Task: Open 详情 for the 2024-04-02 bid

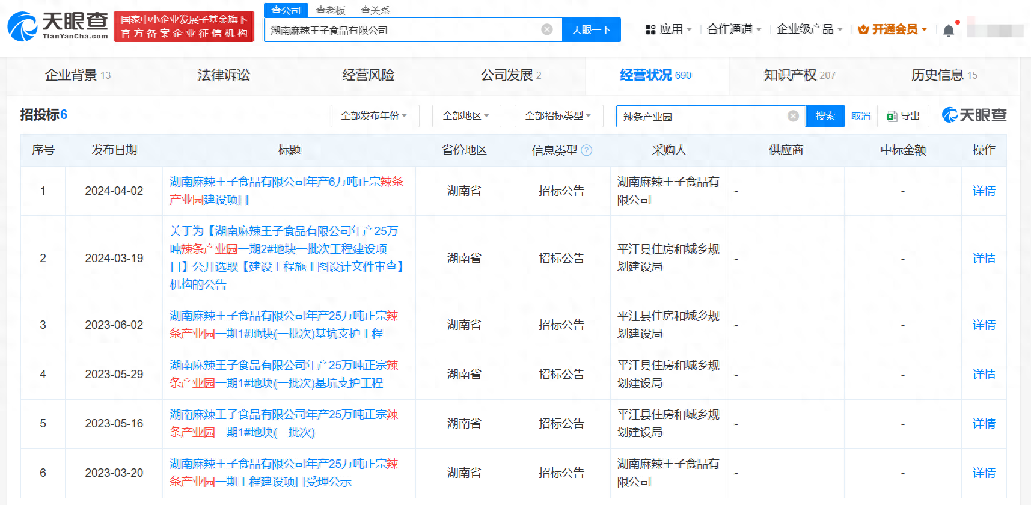Action: (x=984, y=191)
